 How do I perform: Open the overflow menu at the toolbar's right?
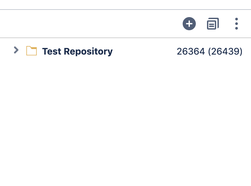(x=237, y=24)
